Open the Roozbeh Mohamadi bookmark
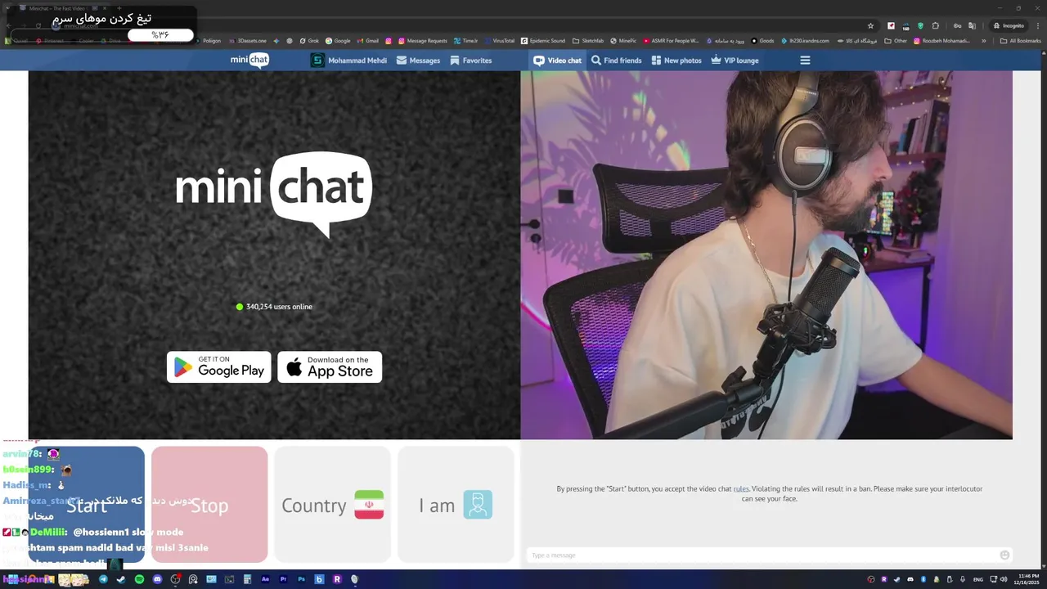1047x589 pixels. [x=941, y=40]
